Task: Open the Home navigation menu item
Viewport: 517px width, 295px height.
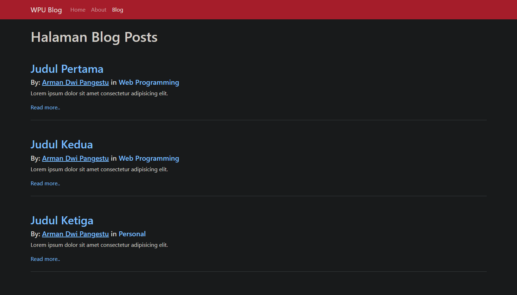Action: coord(78,9)
